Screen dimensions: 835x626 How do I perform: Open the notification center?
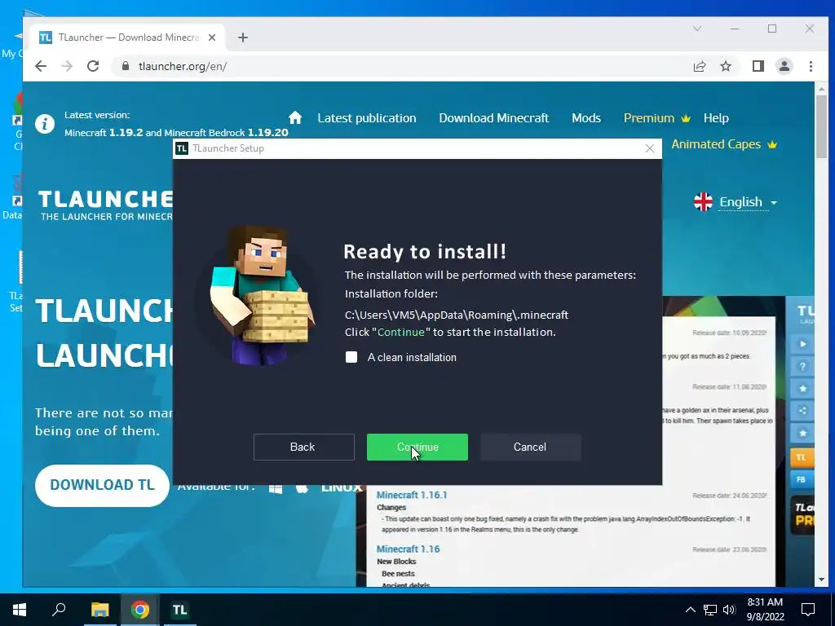pyautogui.click(x=808, y=610)
